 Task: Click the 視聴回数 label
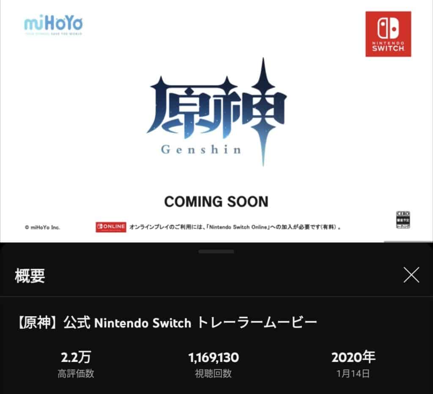pyautogui.click(x=213, y=374)
